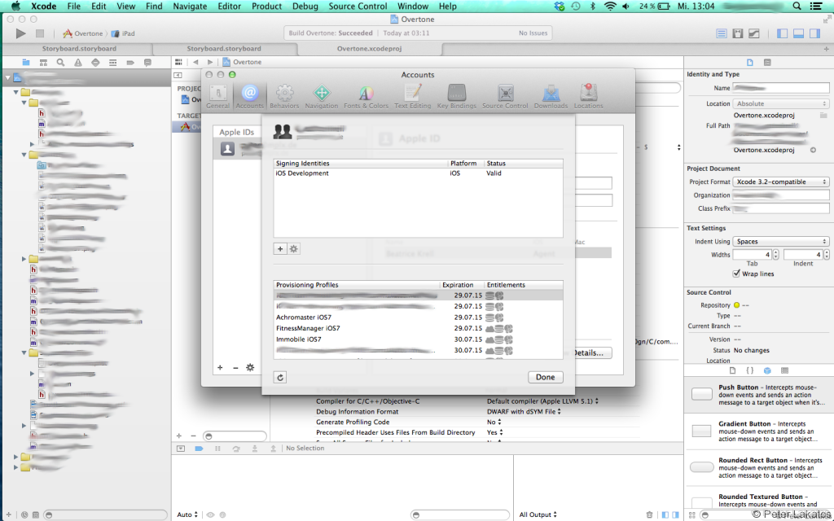This screenshot has height=521, width=834.
Task: Open the General preferences pane
Action: tap(218, 97)
